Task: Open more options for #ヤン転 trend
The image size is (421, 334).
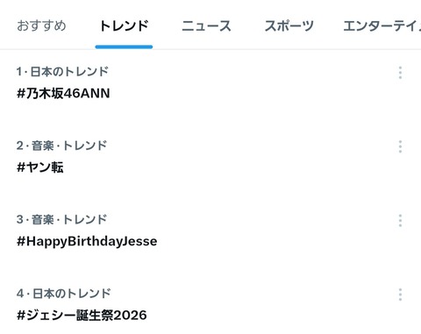Action: point(400,146)
